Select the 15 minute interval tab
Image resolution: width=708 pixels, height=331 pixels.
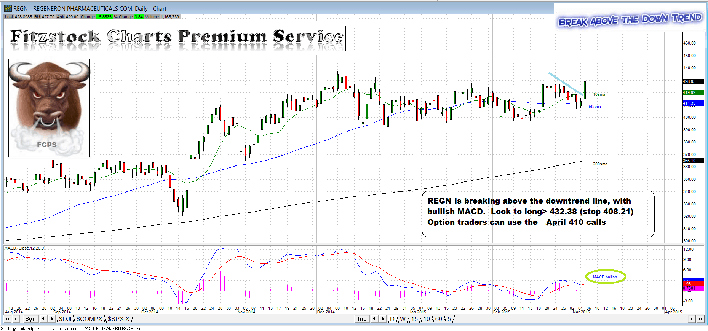(414, 319)
